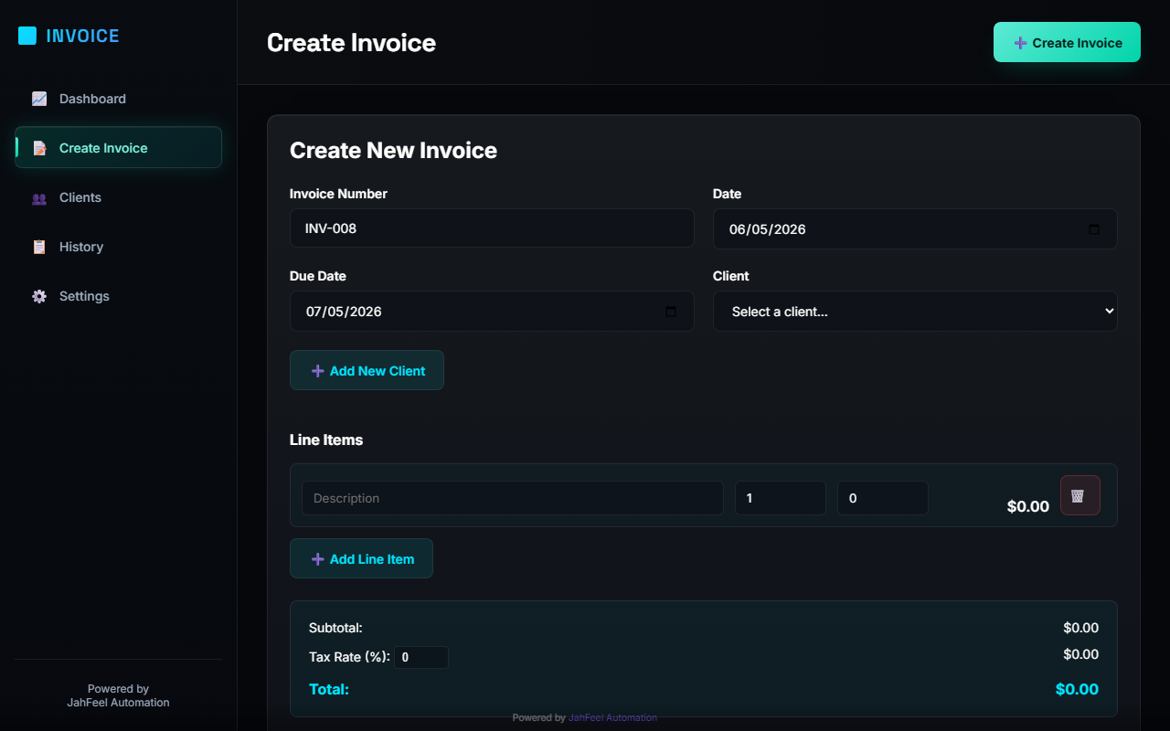This screenshot has width=1170, height=731.
Task: Open JahFeel Automation link in footer
Action: [x=612, y=717]
